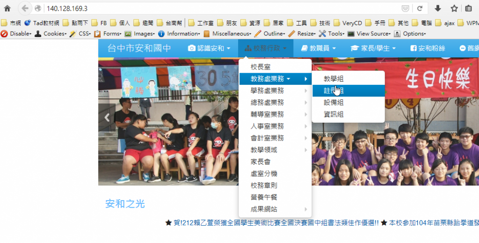The image size is (479, 243).
Task: Select 校長室 from the dropdown menu
Action: click(275, 67)
